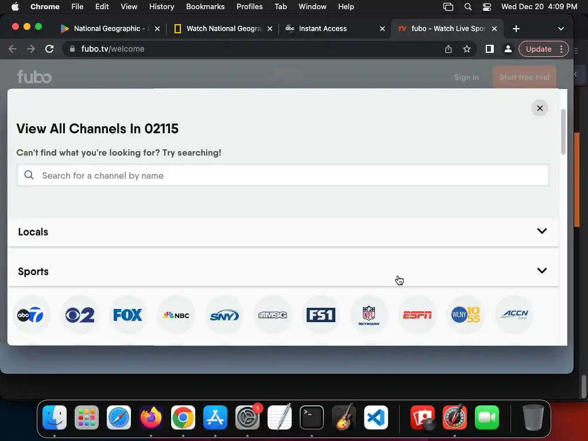Screen dimensions: 588x441
Task: Share this page from the address bar
Action: pyautogui.click(x=448, y=49)
